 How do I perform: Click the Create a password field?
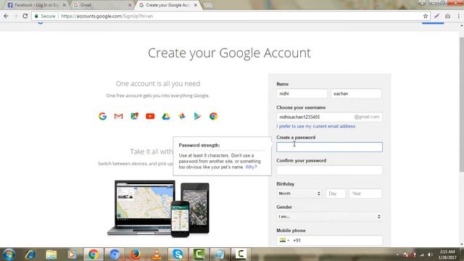[x=329, y=147]
